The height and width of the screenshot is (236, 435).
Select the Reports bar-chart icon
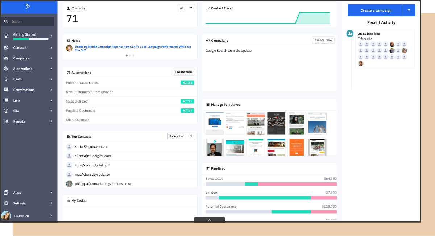[x=7, y=121]
